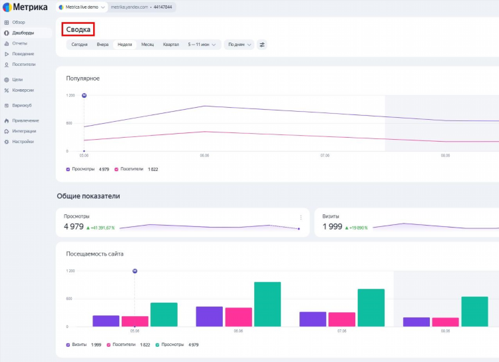Toggle the Визиты checkbox in the Посещаемость legend
This screenshot has width=499, height=362.
click(x=68, y=345)
